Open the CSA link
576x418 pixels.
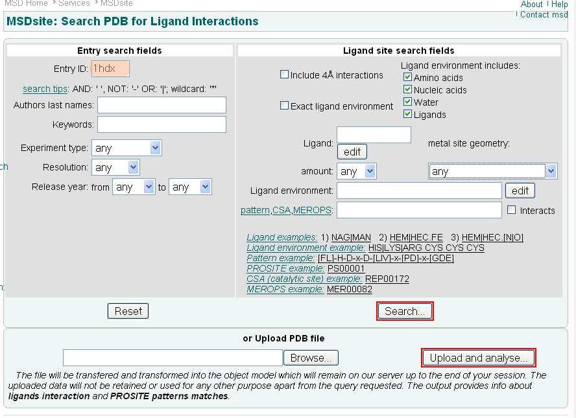[x=282, y=210]
